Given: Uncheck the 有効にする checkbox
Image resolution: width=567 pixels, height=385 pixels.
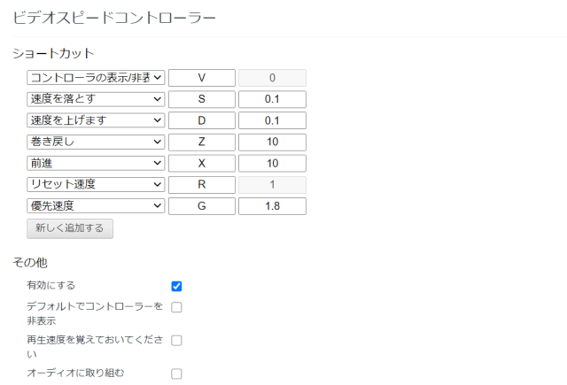Looking at the screenshot, I should point(176,286).
